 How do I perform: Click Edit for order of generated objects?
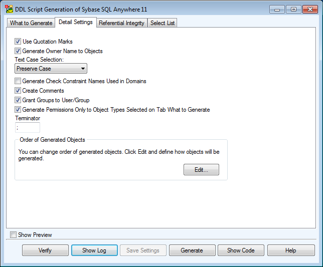click(x=201, y=170)
